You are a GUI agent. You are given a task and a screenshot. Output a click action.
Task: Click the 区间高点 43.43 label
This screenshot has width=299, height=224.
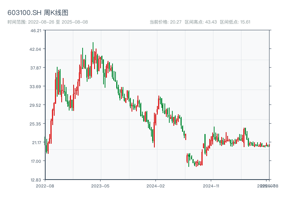coord(201,22)
